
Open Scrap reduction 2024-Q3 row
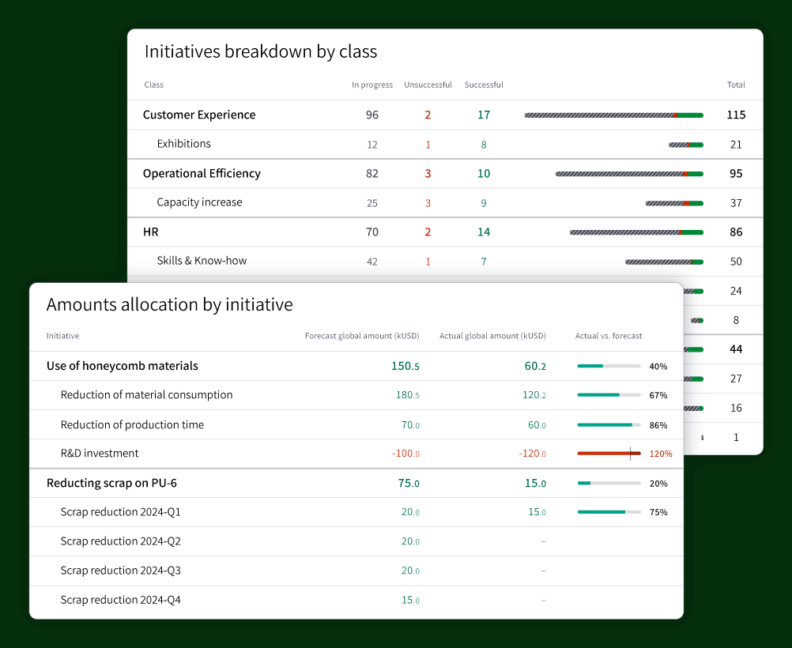coord(356,571)
